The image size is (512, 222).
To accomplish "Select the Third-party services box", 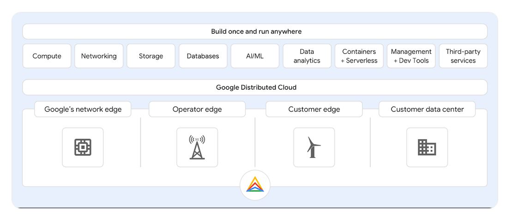I will point(464,56).
